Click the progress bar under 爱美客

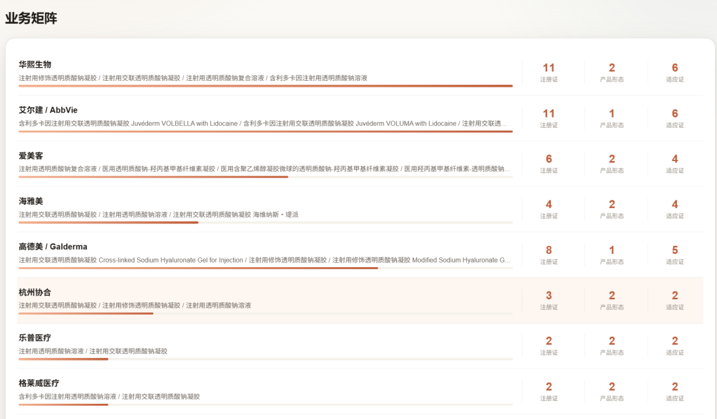click(x=266, y=176)
